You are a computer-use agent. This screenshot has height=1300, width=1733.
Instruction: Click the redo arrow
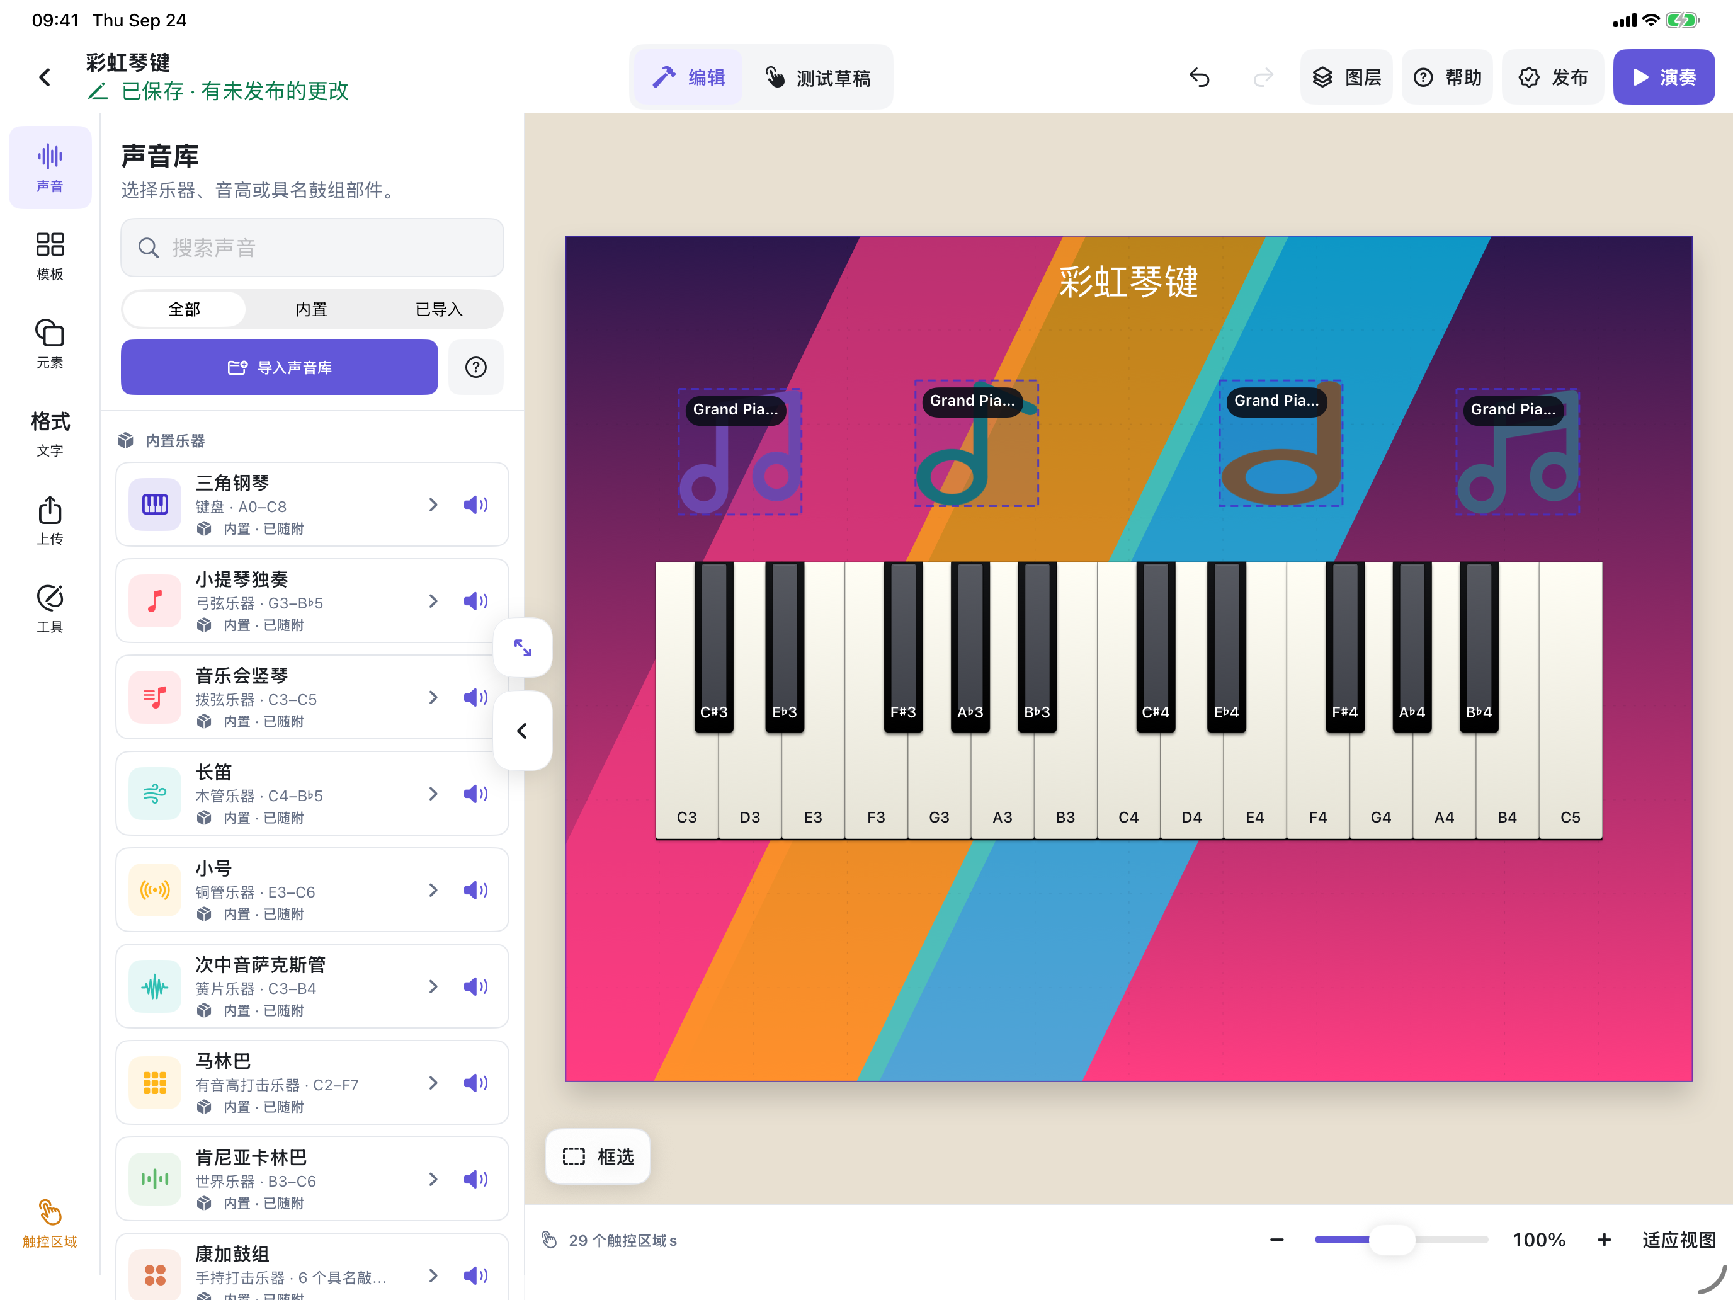click(1263, 77)
